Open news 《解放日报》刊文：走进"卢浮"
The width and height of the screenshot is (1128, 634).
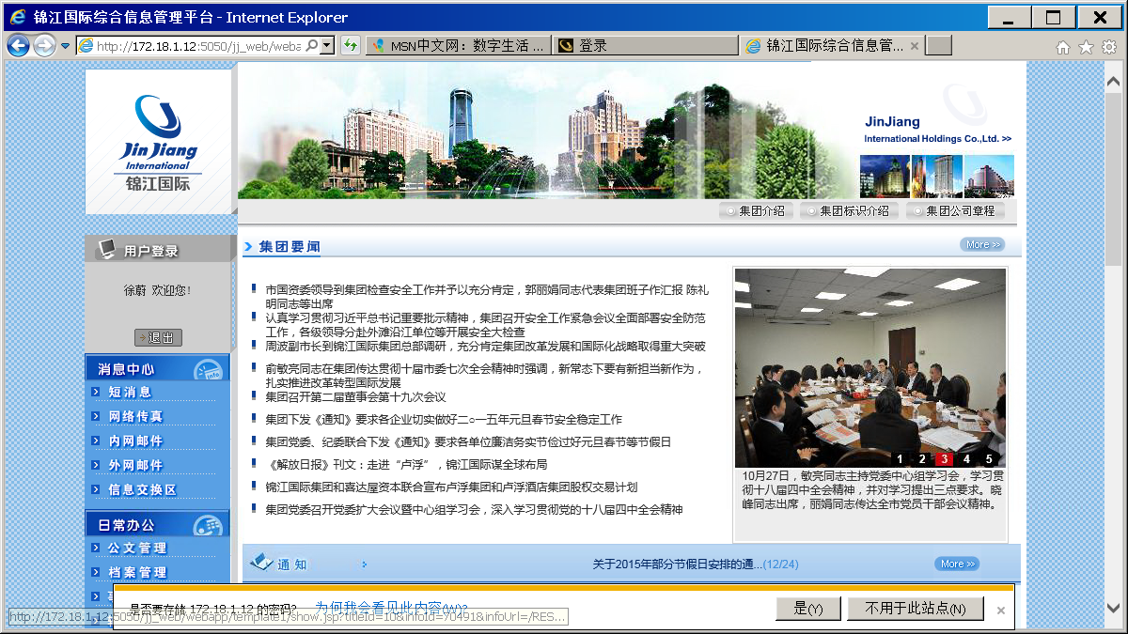[x=406, y=464]
